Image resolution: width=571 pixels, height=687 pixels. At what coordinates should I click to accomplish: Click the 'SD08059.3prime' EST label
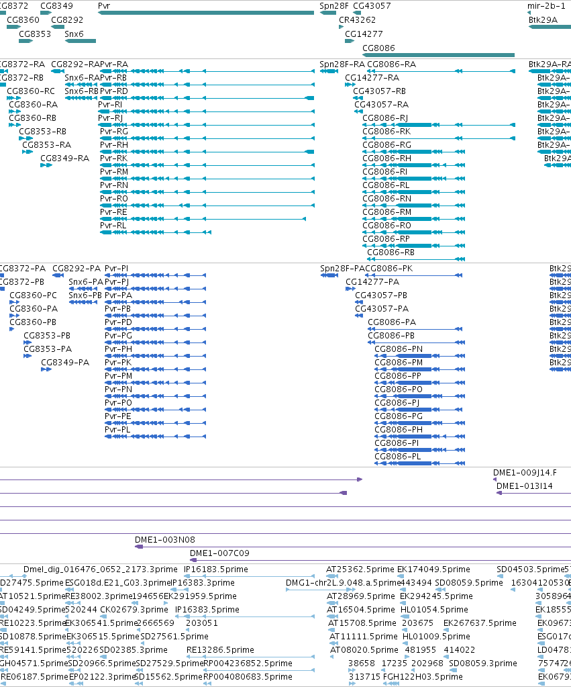[x=483, y=663]
